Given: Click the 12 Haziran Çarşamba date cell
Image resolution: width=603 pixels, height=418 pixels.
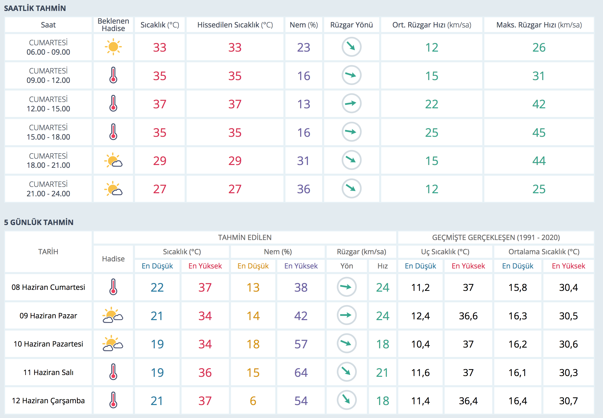Looking at the screenshot, I should tap(48, 401).
